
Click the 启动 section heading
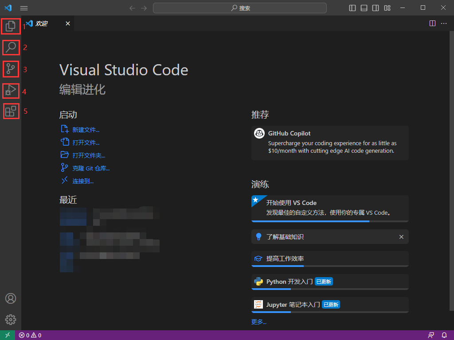point(68,115)
